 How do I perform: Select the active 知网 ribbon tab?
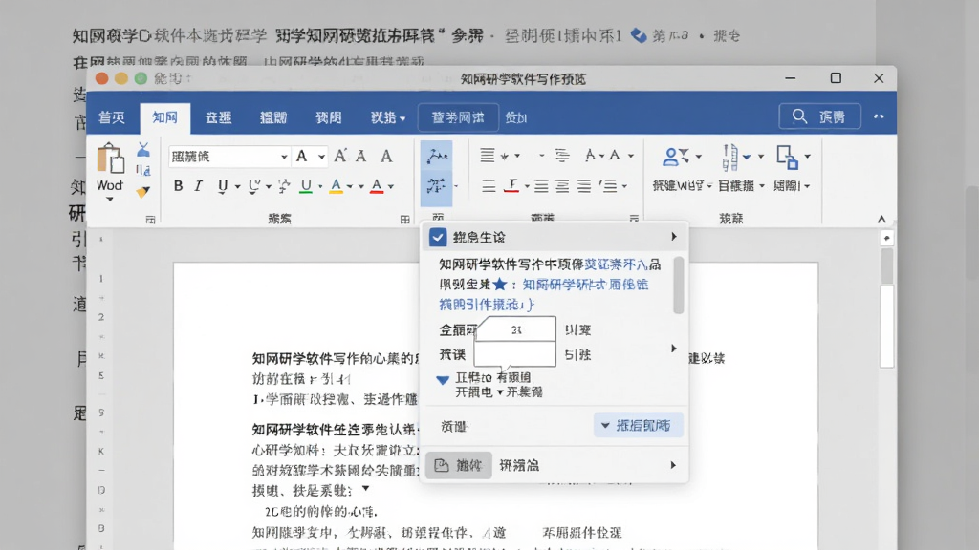click(164, 117)
